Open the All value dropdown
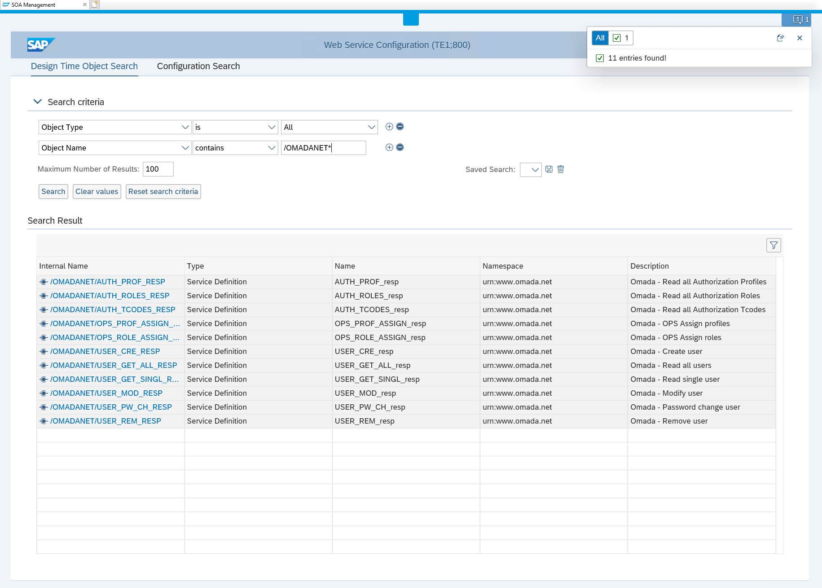This screenshot has width=822, height=588. pyautogui.click(x=371, y=127)
